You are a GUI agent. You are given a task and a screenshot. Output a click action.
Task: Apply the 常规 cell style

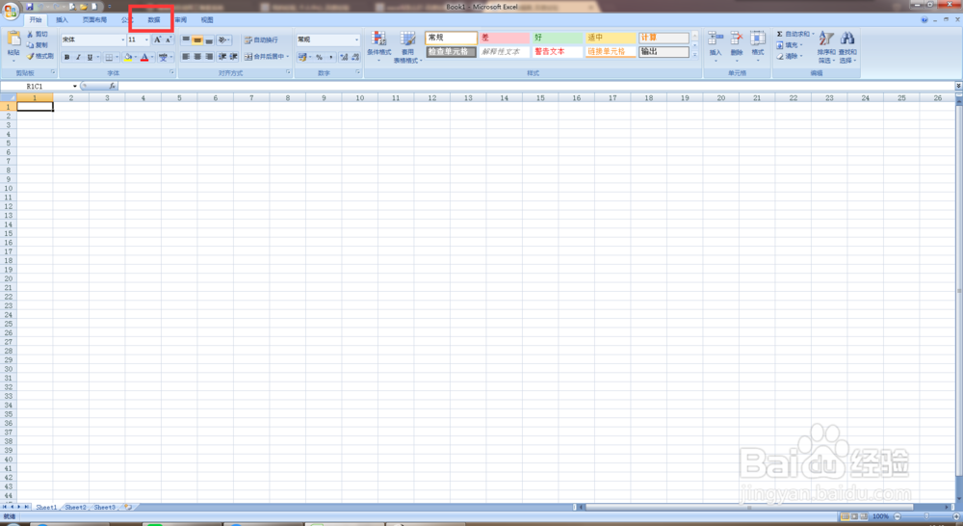click(x=451, y=39)
